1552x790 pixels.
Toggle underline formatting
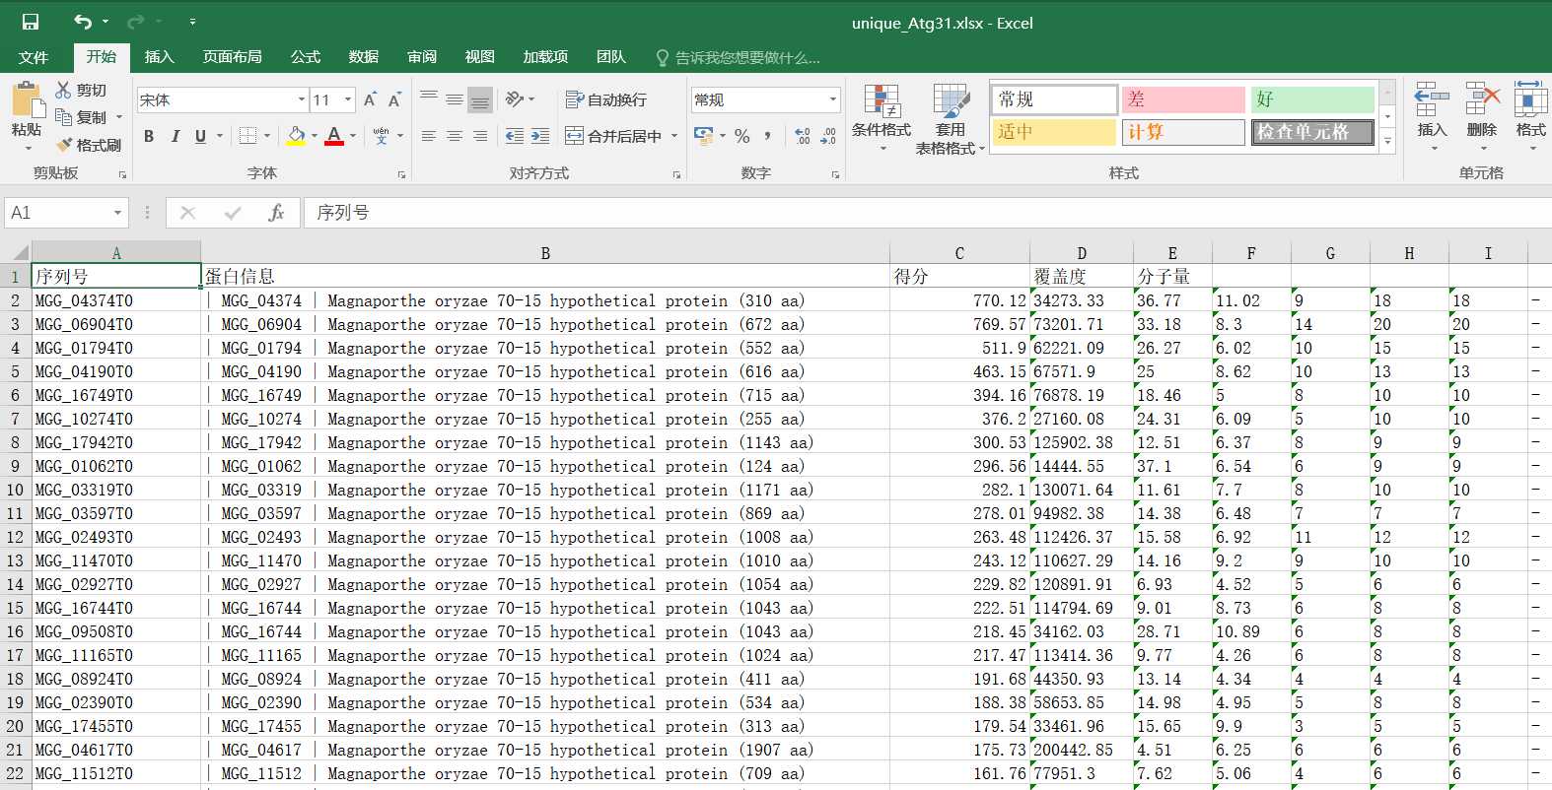200,136
